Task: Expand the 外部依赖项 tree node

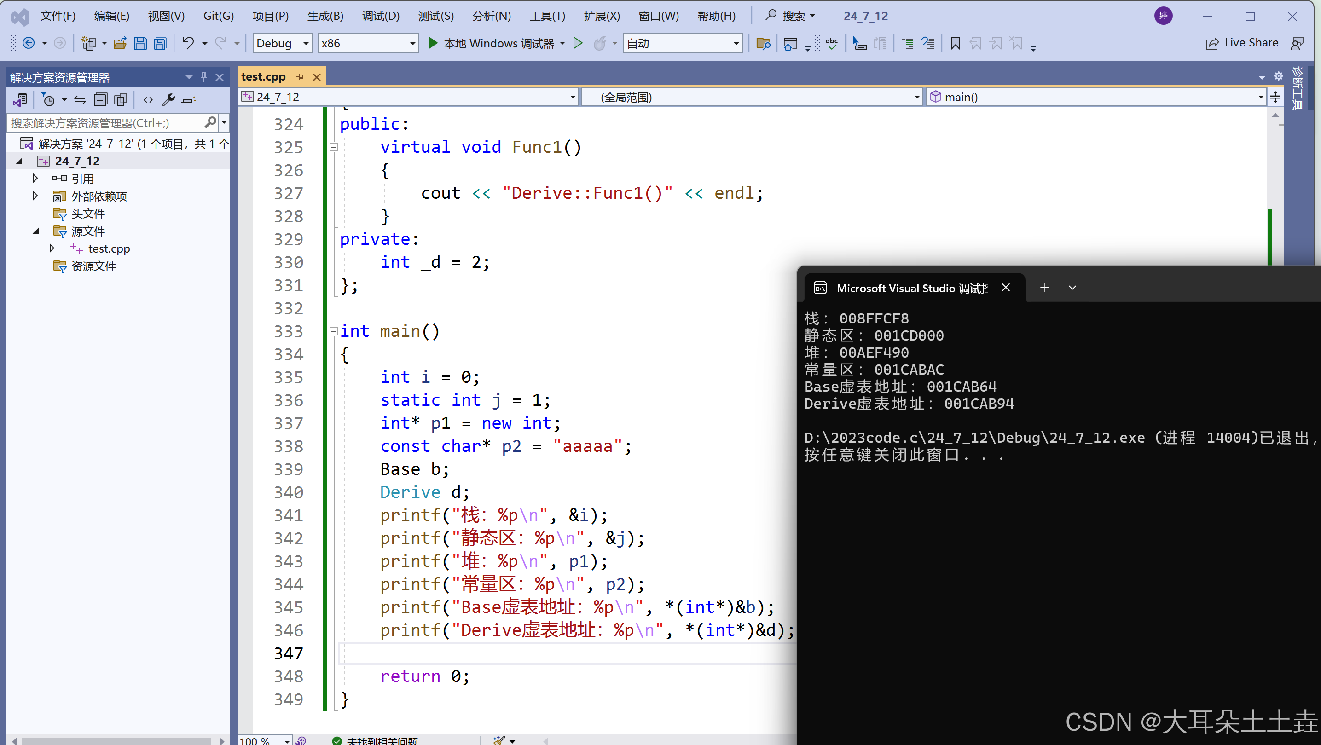Action: [35, 196]
